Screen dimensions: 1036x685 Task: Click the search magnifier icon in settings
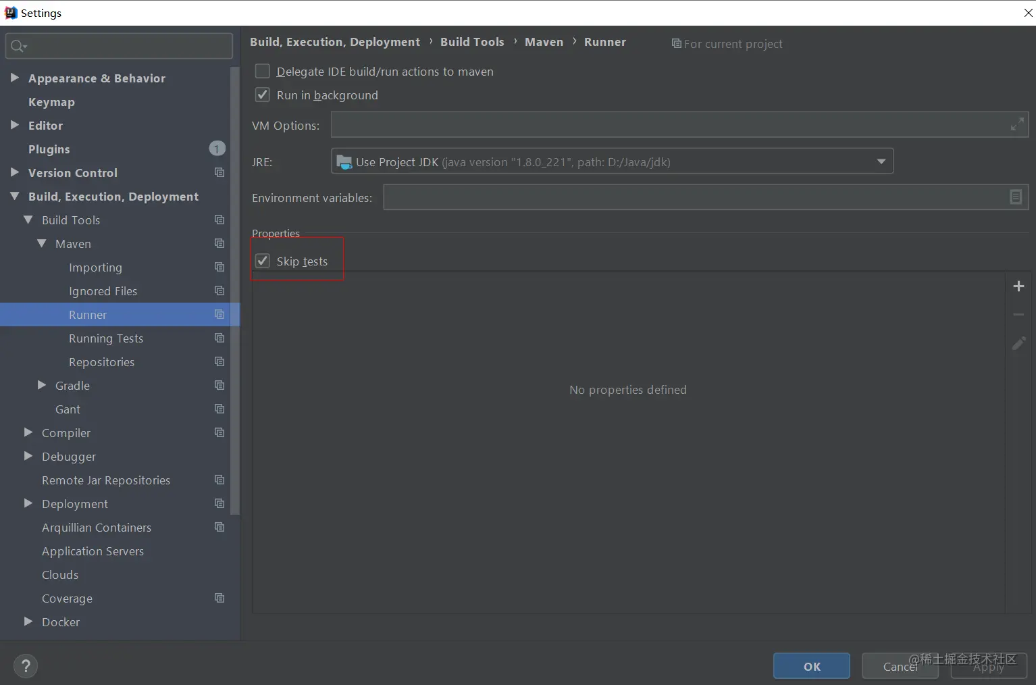tap(18, 46)
